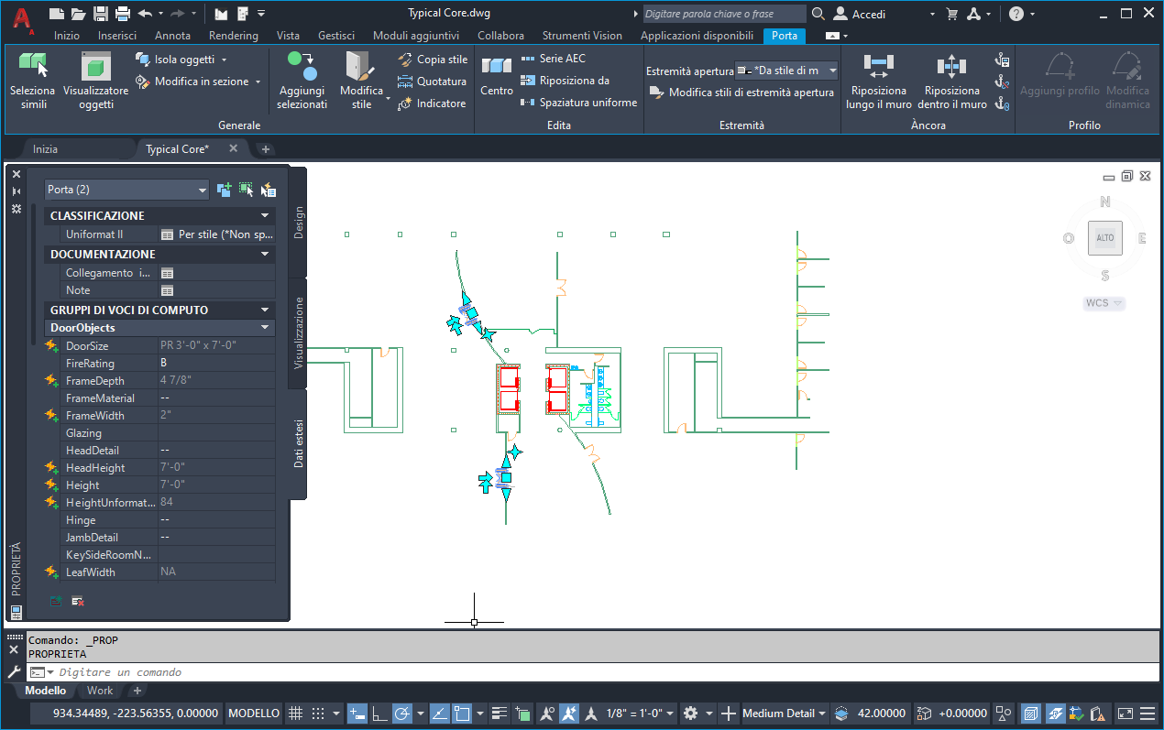Click the help question mark icon
Viewport: 1164px width, 730px height.
[x=1016, y=14]
